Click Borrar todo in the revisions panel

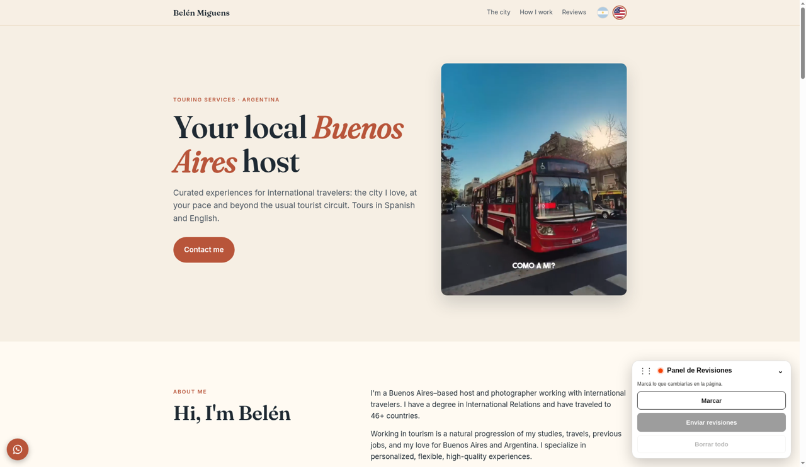712,444
